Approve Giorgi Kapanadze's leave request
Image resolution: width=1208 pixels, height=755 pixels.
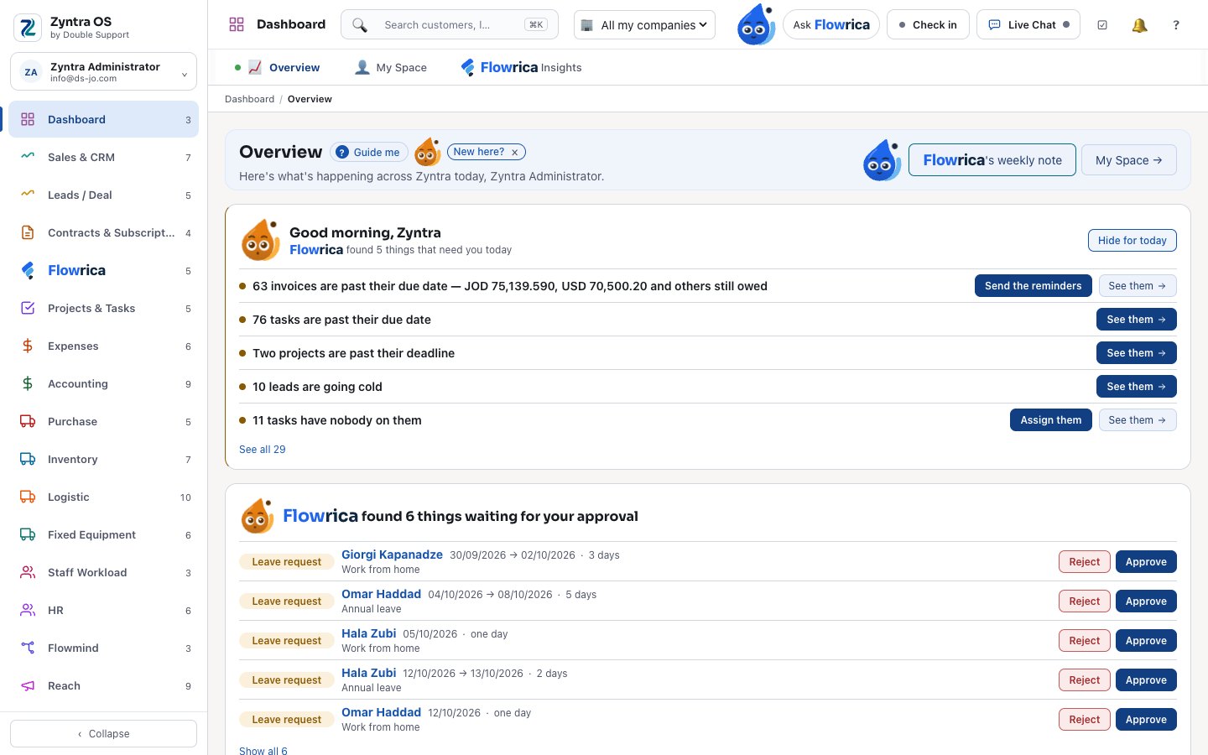coord(1146,562)
